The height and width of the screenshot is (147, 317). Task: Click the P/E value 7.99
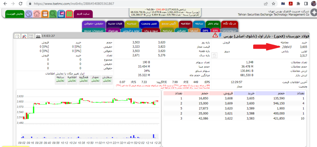175,82
